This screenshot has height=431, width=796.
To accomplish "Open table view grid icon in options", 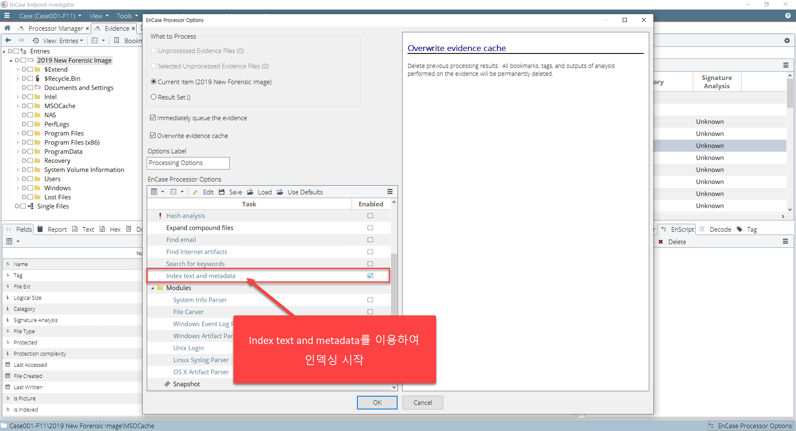I will pos(154,192).
